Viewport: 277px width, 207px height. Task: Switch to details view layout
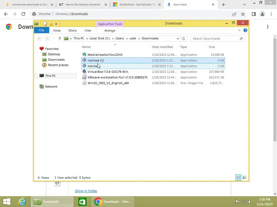(x=238, y=177)
